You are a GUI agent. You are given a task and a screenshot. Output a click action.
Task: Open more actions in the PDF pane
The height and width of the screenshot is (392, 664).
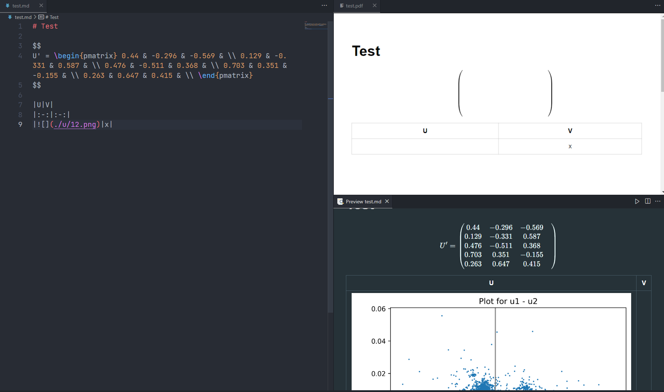tap(658, 5)
